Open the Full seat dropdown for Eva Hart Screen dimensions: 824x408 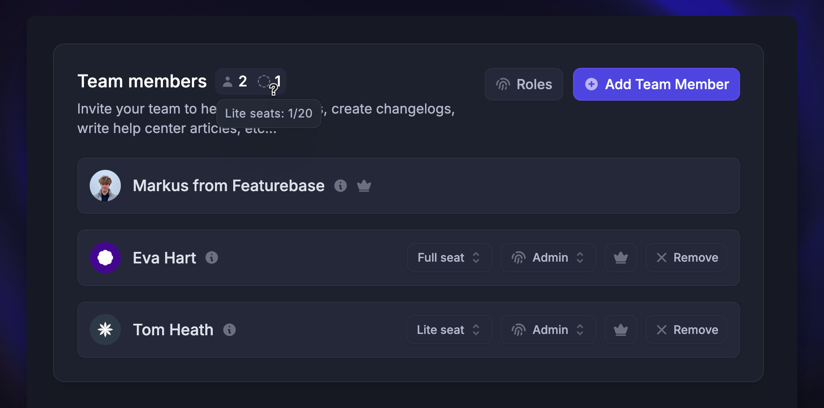tap(449, 258)
